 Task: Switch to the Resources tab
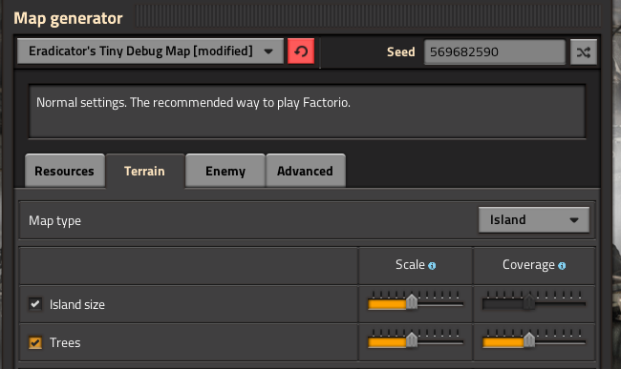coord(65,171)
